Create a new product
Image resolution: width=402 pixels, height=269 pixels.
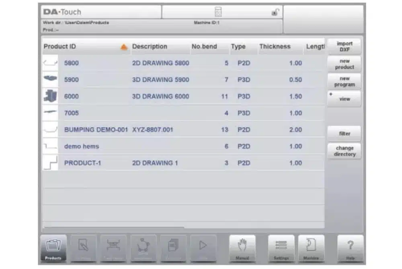[x=345, y=64]
